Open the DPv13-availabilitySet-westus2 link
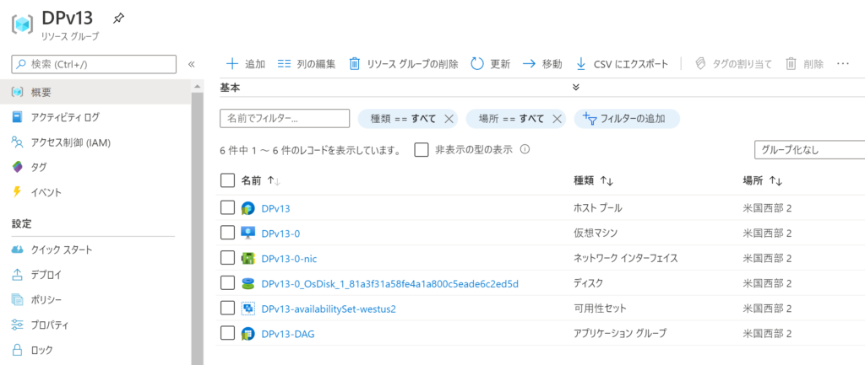This screenshot has width=865, height=365. coord(329,309)
